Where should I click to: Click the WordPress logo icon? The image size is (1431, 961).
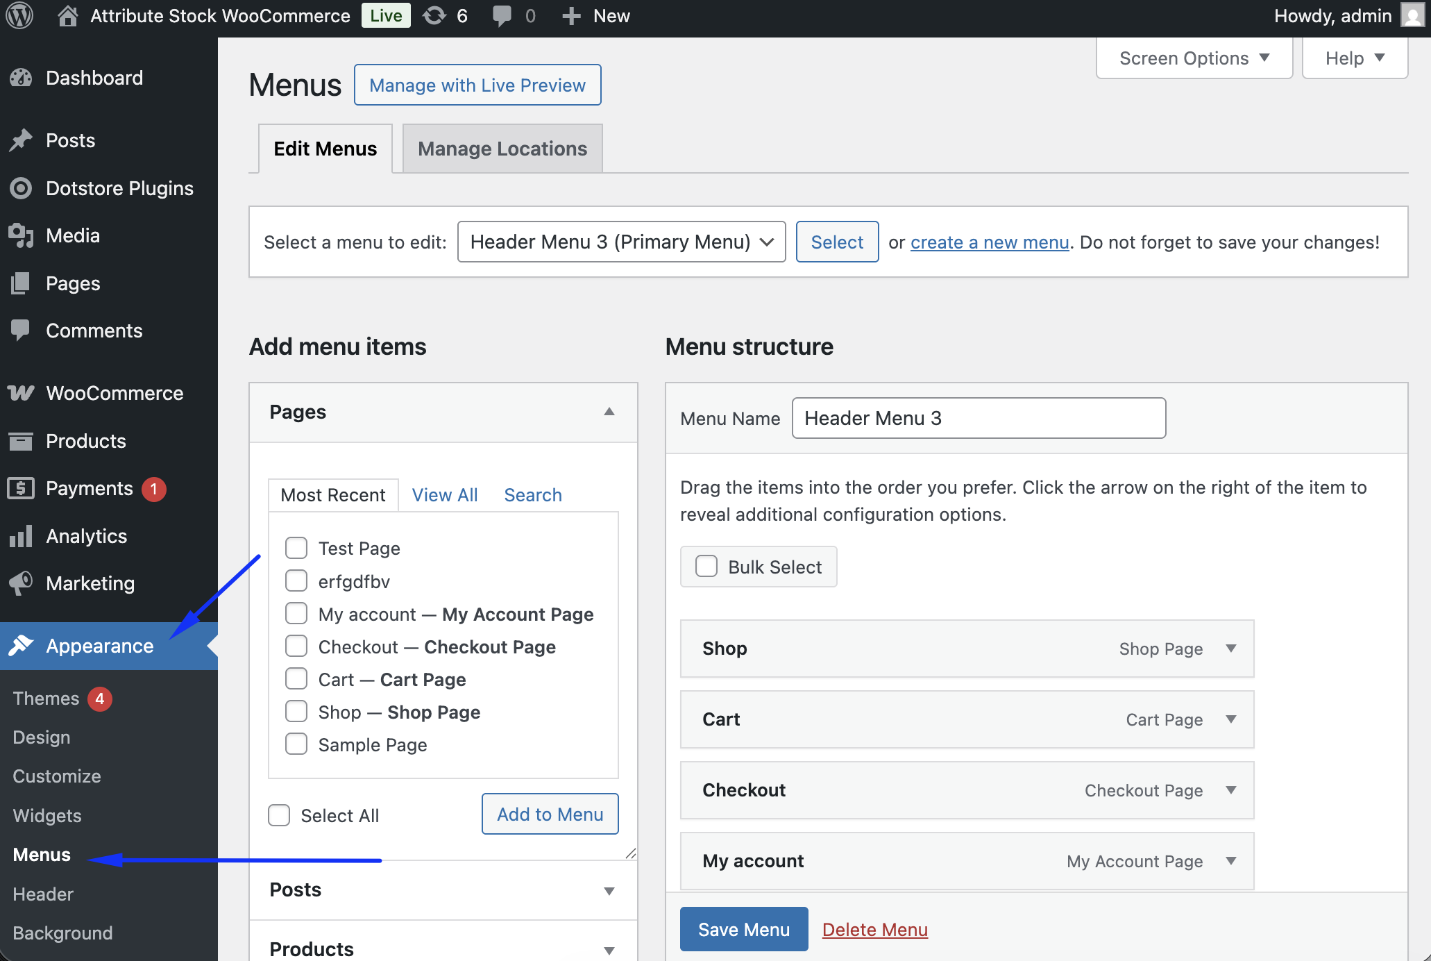(x=20, y=15)
